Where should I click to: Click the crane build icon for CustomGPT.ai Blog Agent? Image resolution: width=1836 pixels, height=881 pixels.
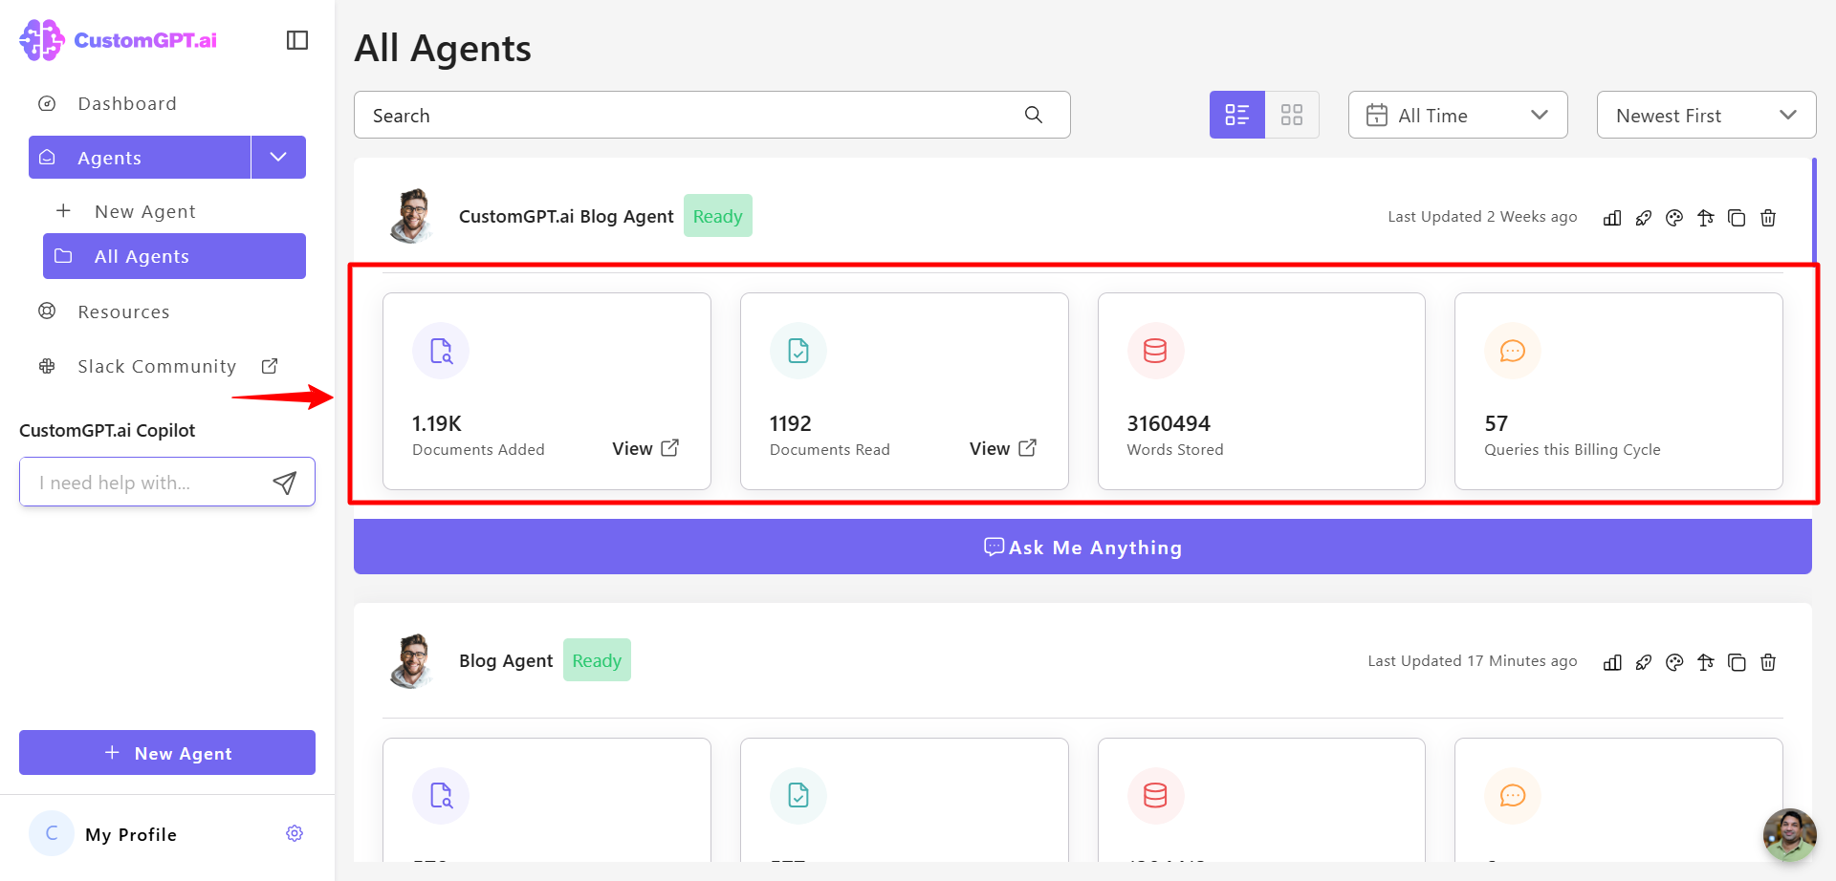click(1706, 218)
